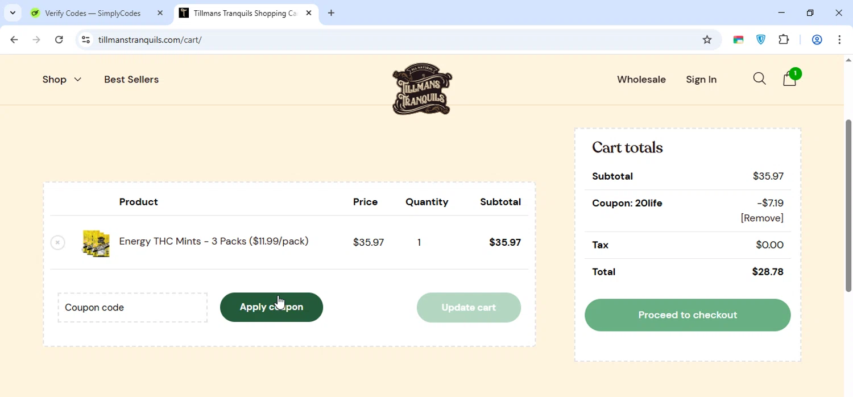Viewport: 853px width, 397px height.
Task: Click the -$7.19 coupon discount value
Action: (771, 203)
